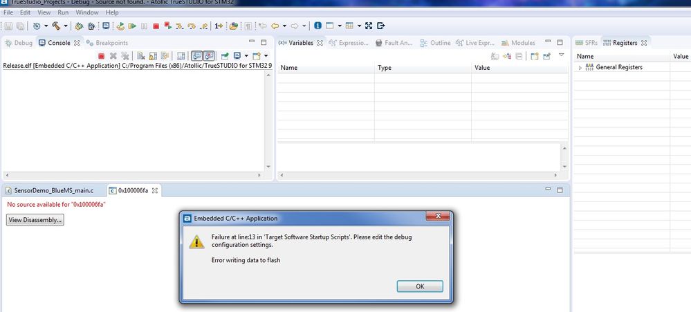Click the Console horizontal scrollbar right arrow
This screenshot has width=691, height=312.
point(259,176)
